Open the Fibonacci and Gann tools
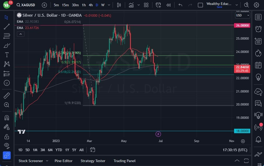Viewport: 264px width, 166px height. 7,36
